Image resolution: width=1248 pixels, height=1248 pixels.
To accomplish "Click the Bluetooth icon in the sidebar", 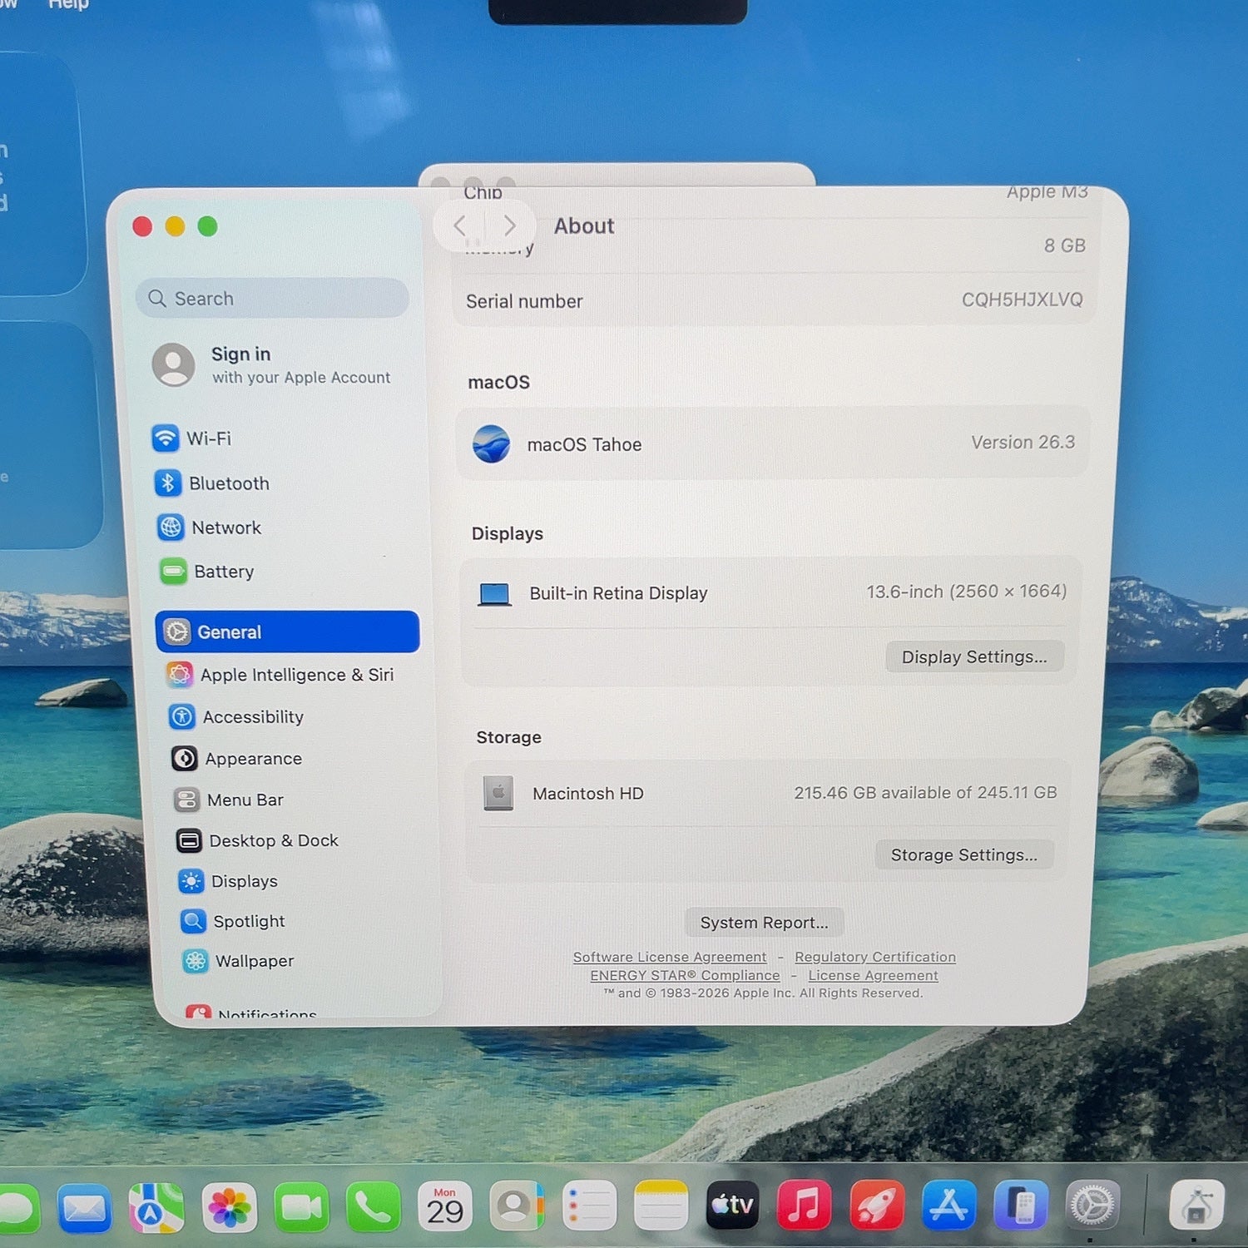I will click(x=167, y=483).
